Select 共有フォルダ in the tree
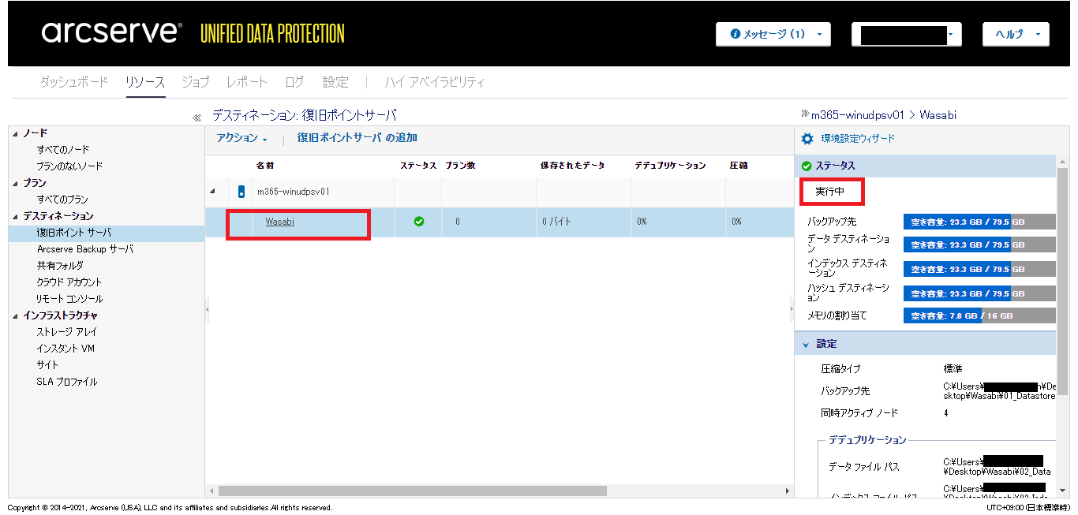Screen dimensions: 1078x515 60,266
